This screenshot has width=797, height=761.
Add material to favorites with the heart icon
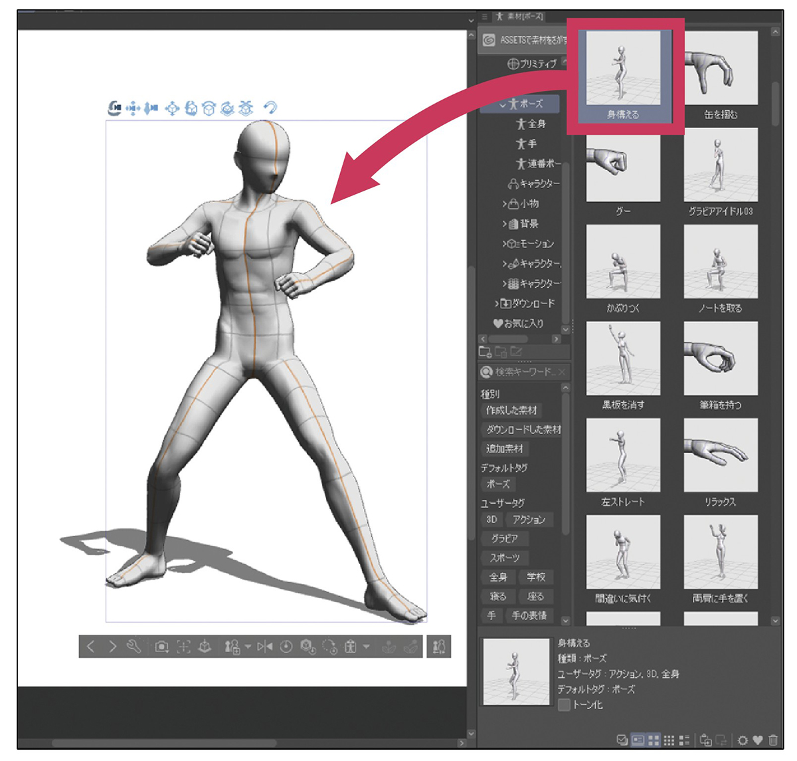pyautogui.click(x=758, y=740)
